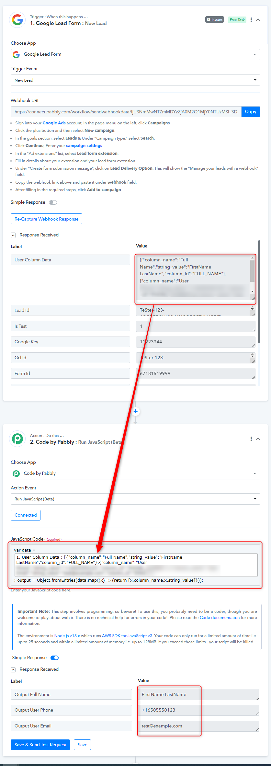The image size is (271, 766).
Task: Click the test@example.com value field
Action: [x=198, y=726]
